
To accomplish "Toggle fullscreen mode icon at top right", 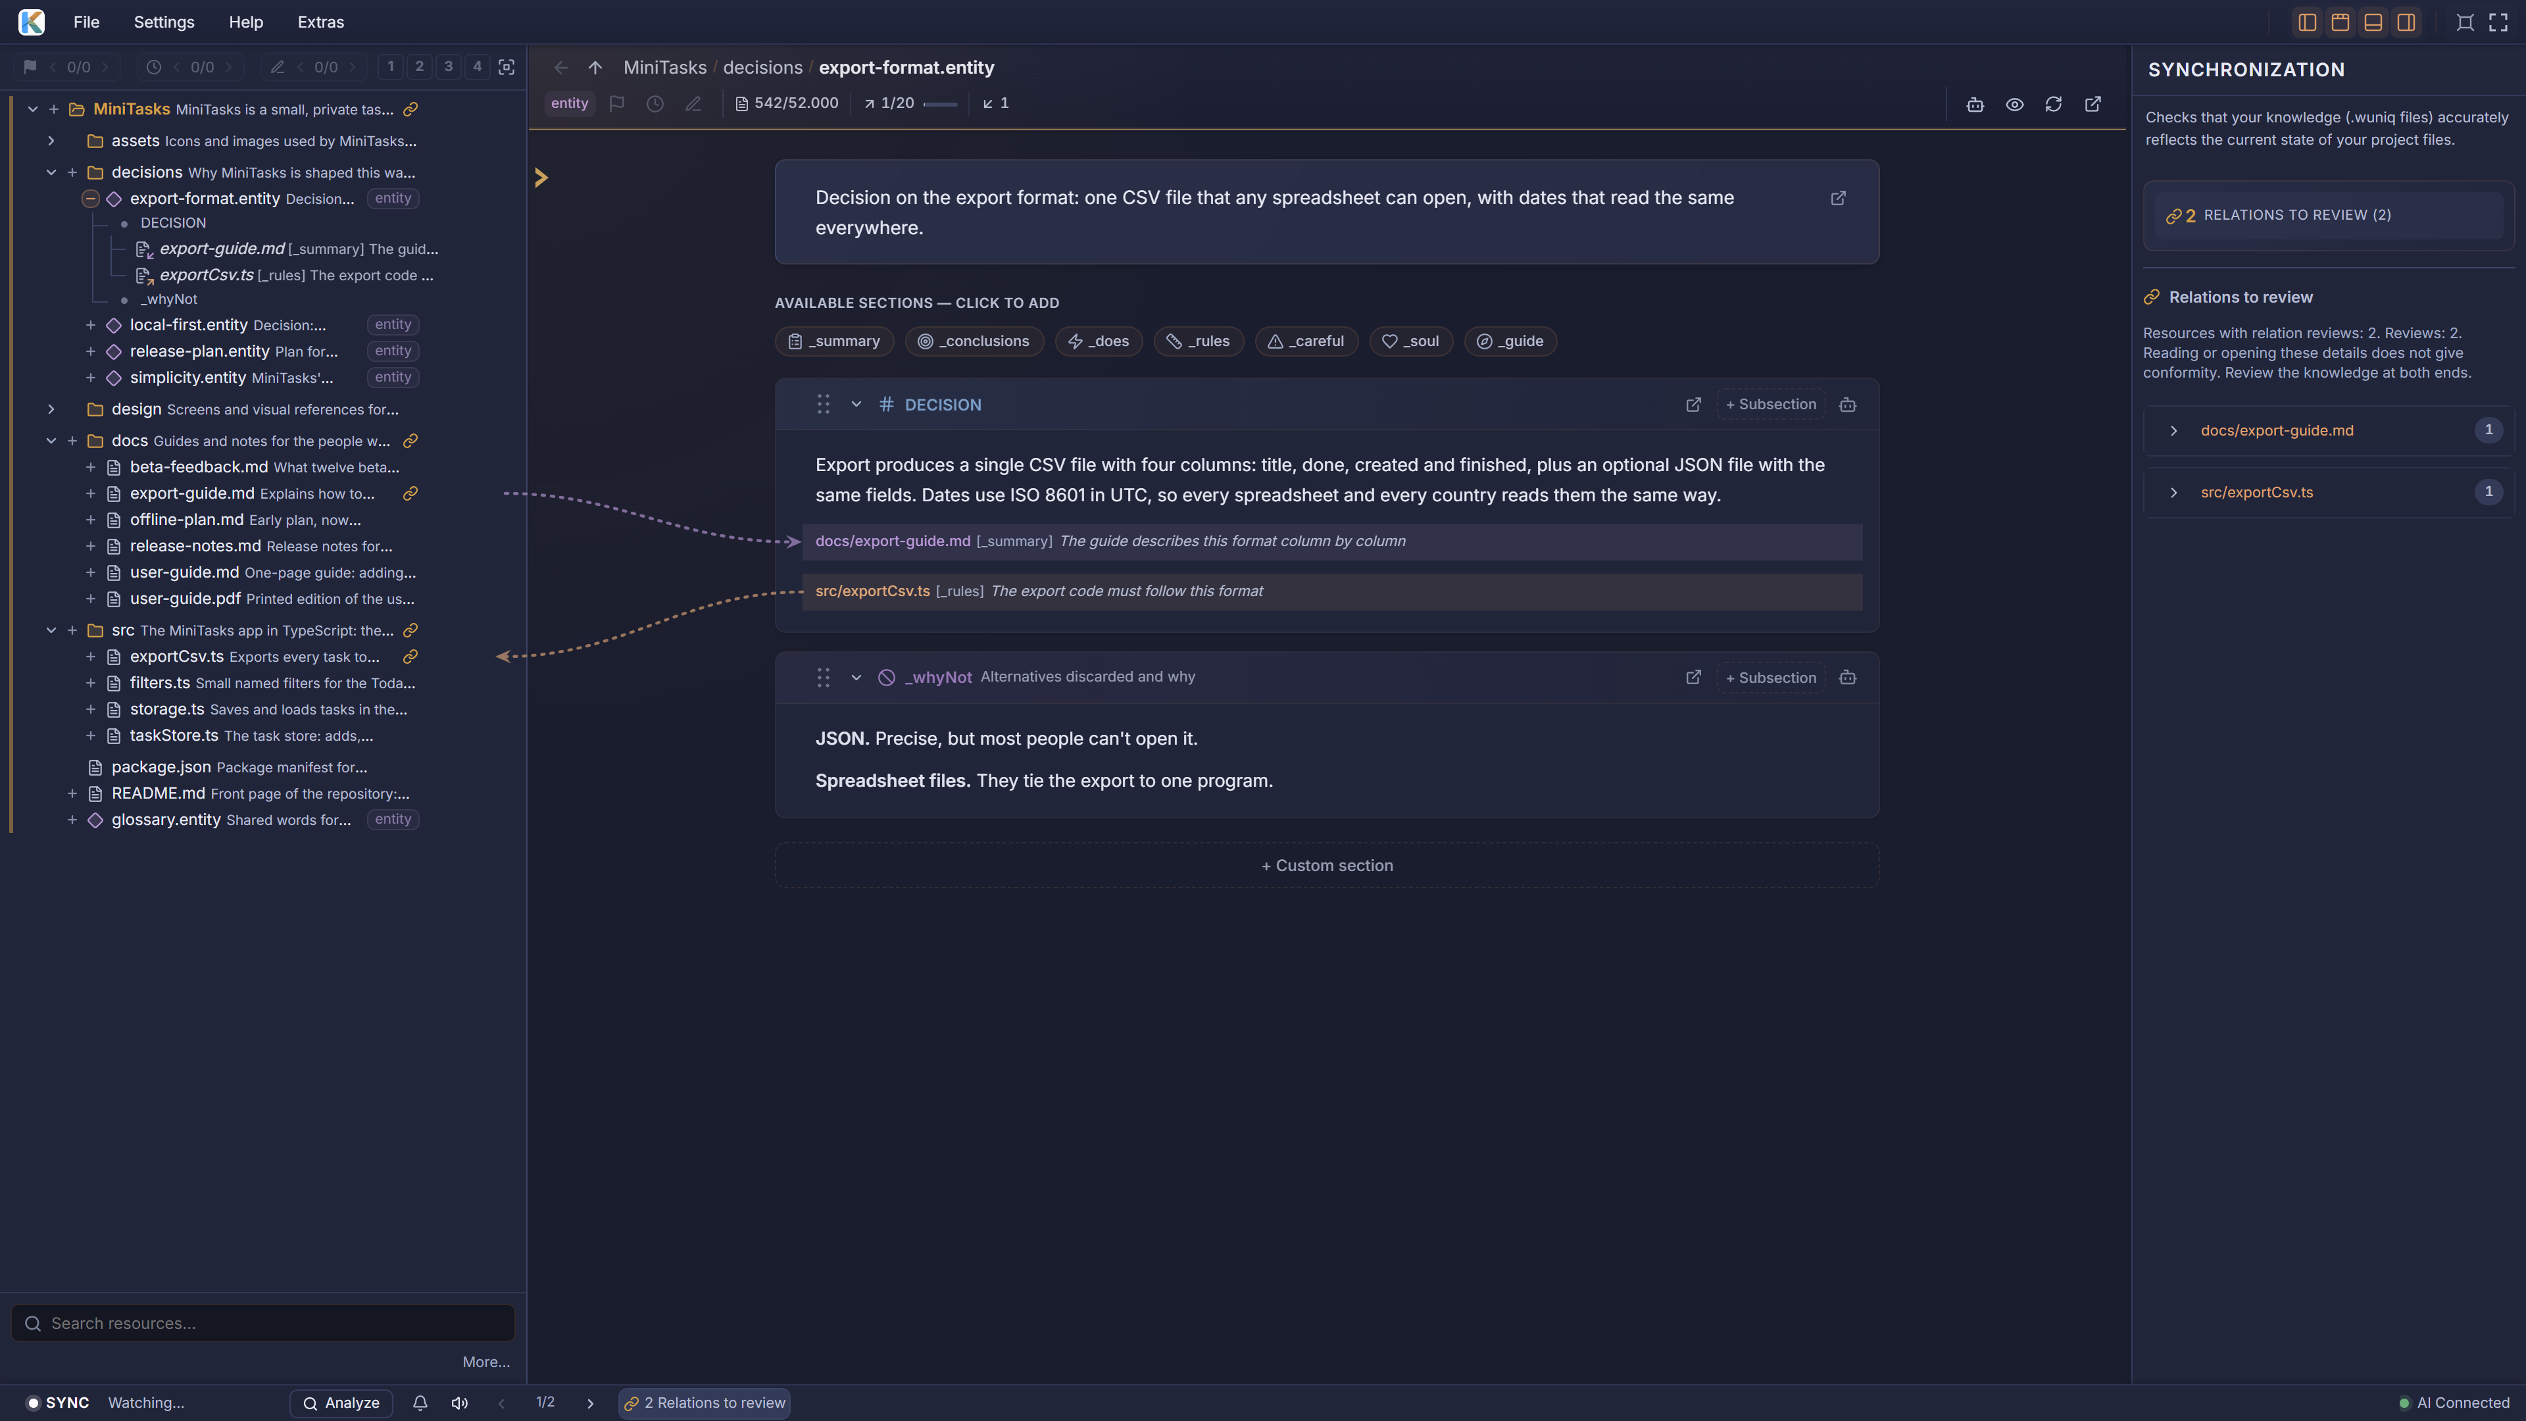I will [2498, 22].
